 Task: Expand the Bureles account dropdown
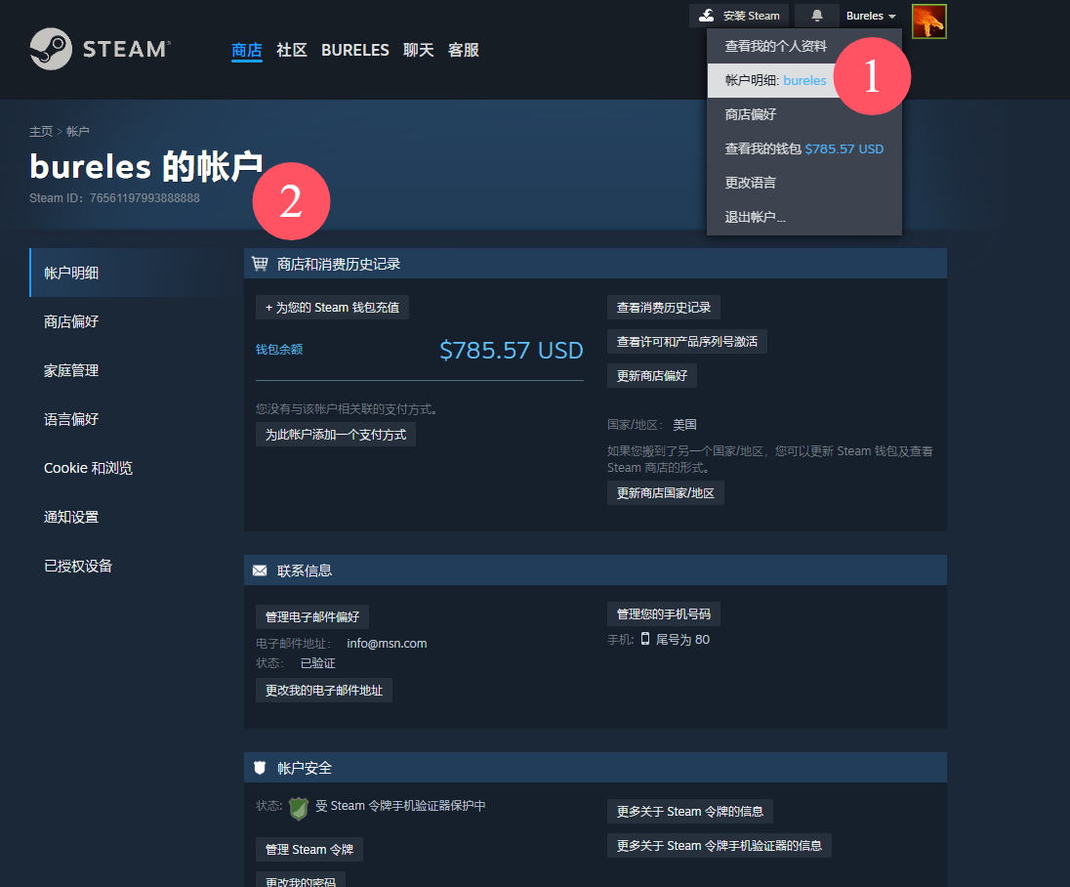[871, 16]
